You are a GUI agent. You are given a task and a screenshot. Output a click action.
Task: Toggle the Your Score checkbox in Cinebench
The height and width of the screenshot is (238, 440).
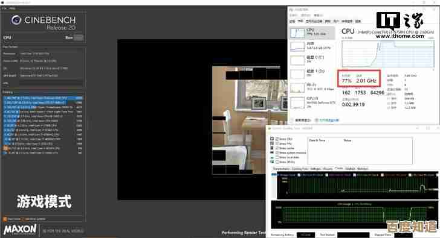(5, 219)
